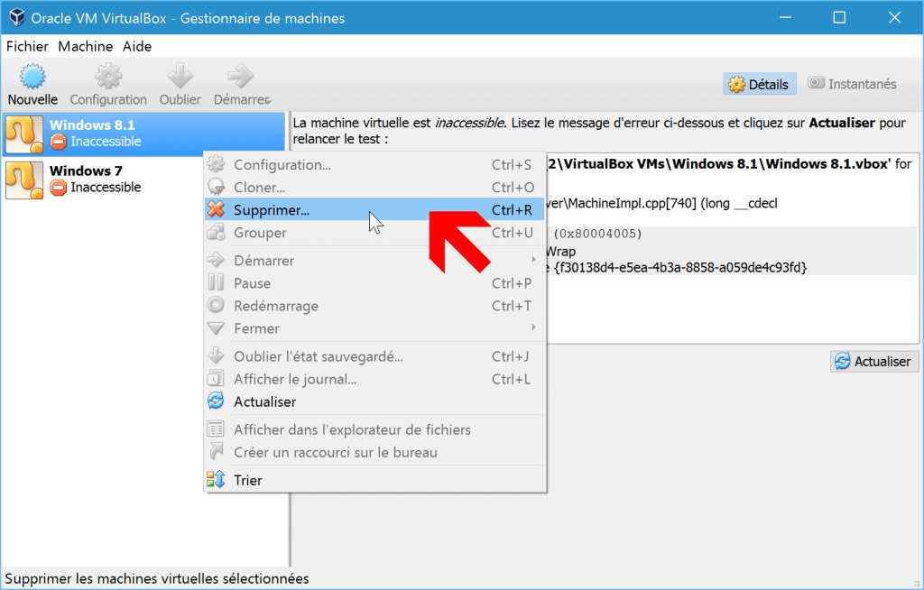Minimize the VirtualBox window
924x590 pixels.
coord(785,18)
